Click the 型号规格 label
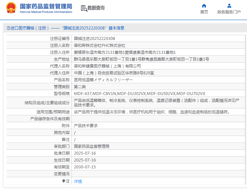The image size is (247, 190). [x=62, y=94]
